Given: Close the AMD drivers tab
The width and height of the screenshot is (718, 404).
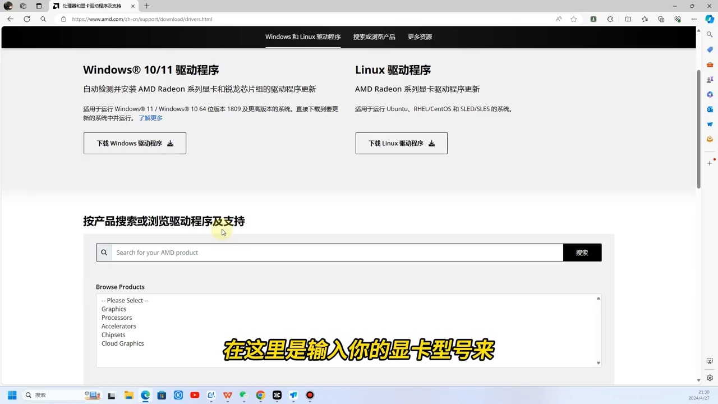Looking at the screenshot, I should coord(133,6).
